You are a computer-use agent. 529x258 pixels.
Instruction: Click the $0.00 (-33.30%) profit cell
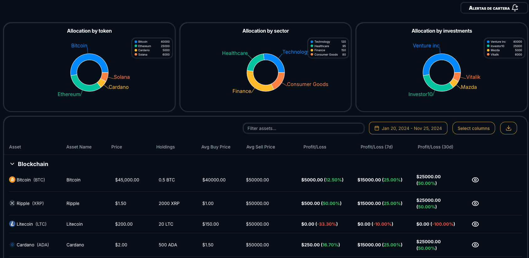319,224
